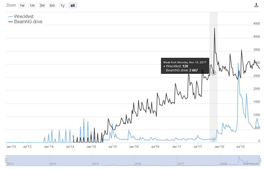Click the 'Jan '18' x-axis label
This screenshot has width=264, height=169.
(x=219, y=147)
